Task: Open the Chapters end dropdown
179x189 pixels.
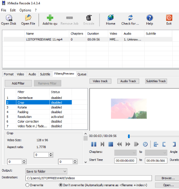Action: coord(156,152)
